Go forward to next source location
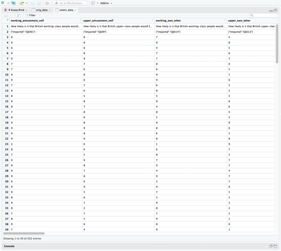 tap(11, 15)
